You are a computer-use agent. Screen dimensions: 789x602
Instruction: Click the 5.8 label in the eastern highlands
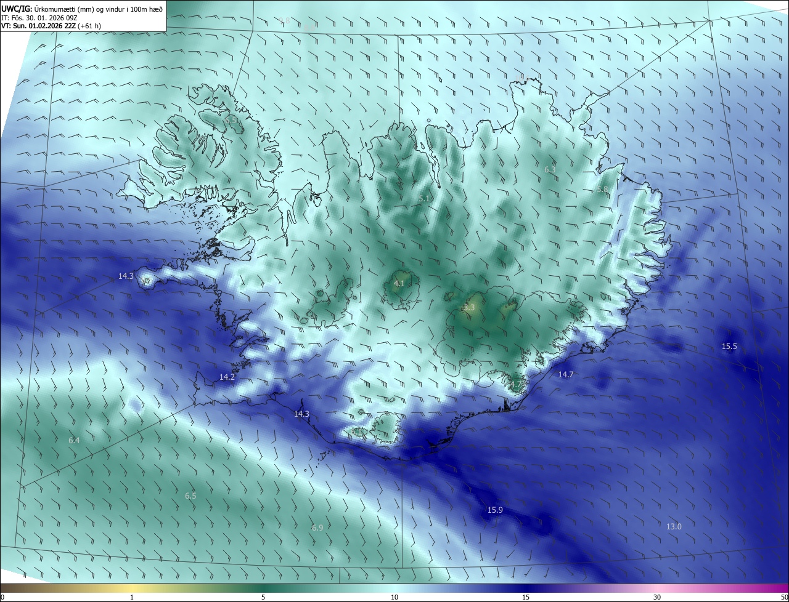(x=602, y=189)
